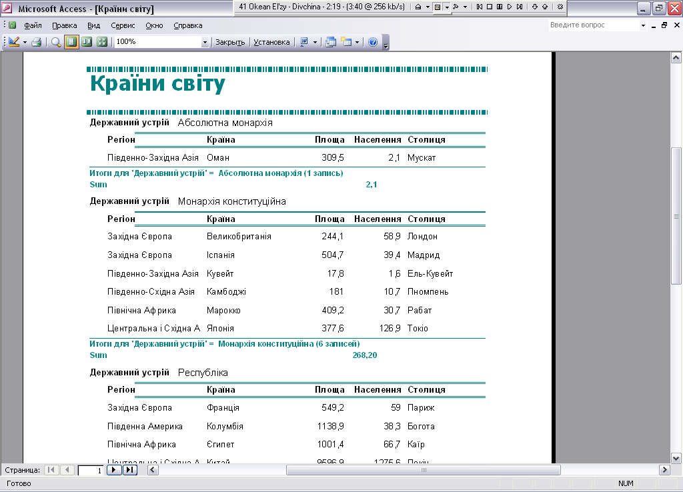Image resolution: width=683 pixels, height=492 pixels.
Task: Click the Введите вопрос help box
Action: pyautogui.click(x=593, y=25)
